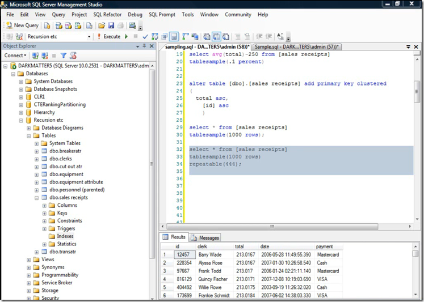Viewport: 424px width, 302px height.
Task: Open a SQL Server Compact query
Action: (x=89, y=25)
